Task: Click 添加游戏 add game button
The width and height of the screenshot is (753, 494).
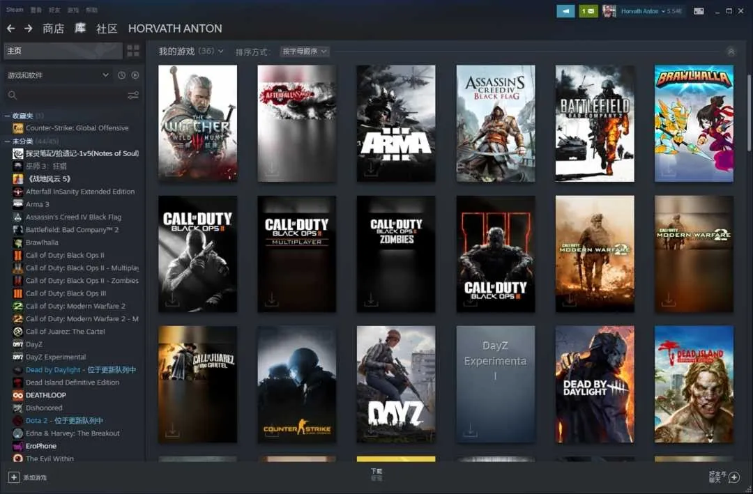Action: [x=28, y=477]
